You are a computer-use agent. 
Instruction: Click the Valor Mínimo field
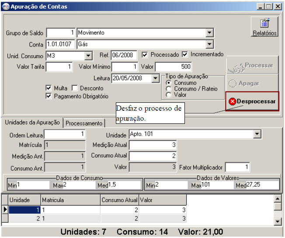click(x=125, y=67)
